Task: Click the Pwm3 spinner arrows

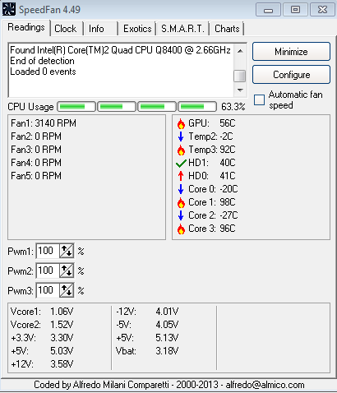Action: [x=67, y=290]
